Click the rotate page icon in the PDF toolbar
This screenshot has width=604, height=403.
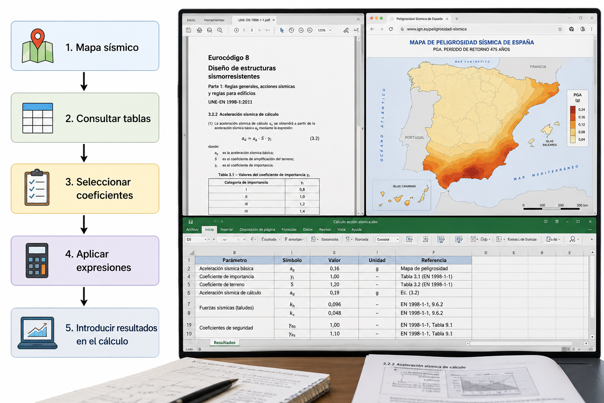(x=291, y=30)
